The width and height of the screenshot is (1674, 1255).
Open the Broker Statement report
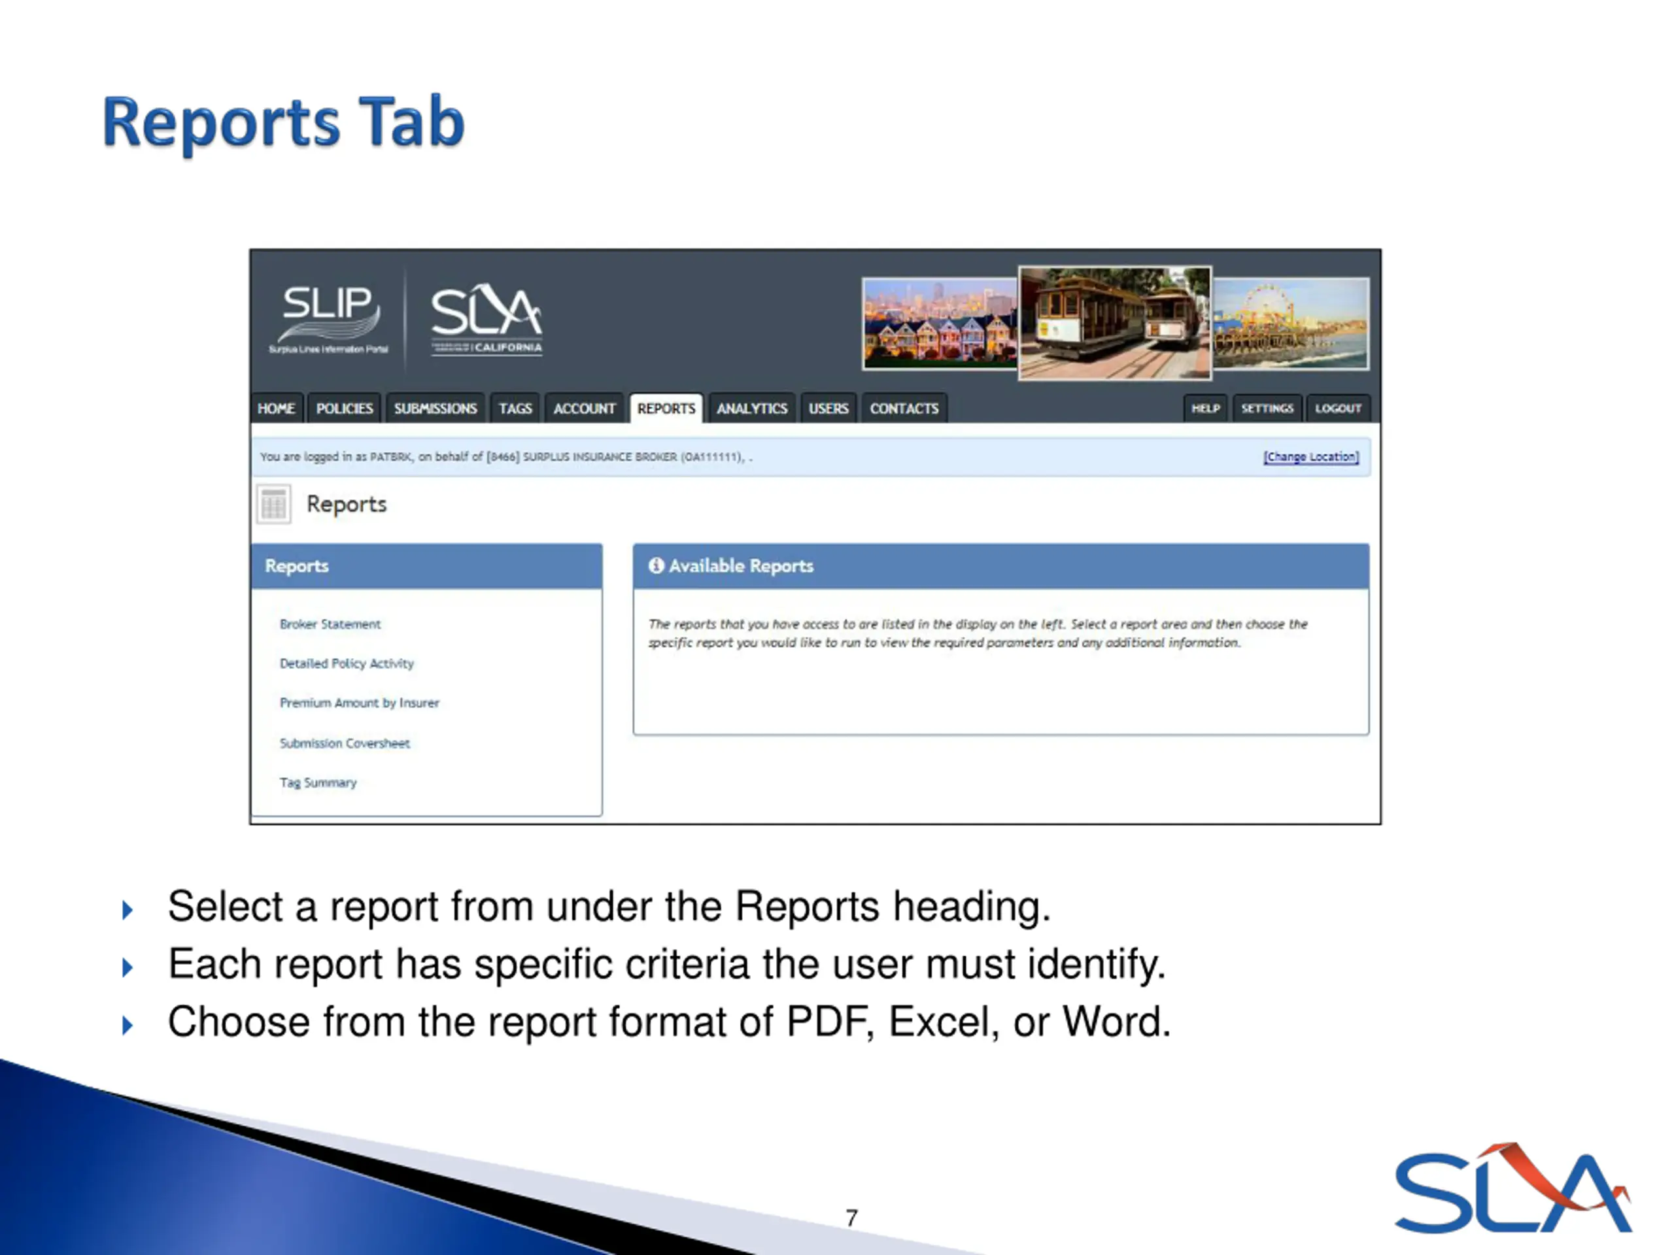pyautogui.click(x=330, y=624)
